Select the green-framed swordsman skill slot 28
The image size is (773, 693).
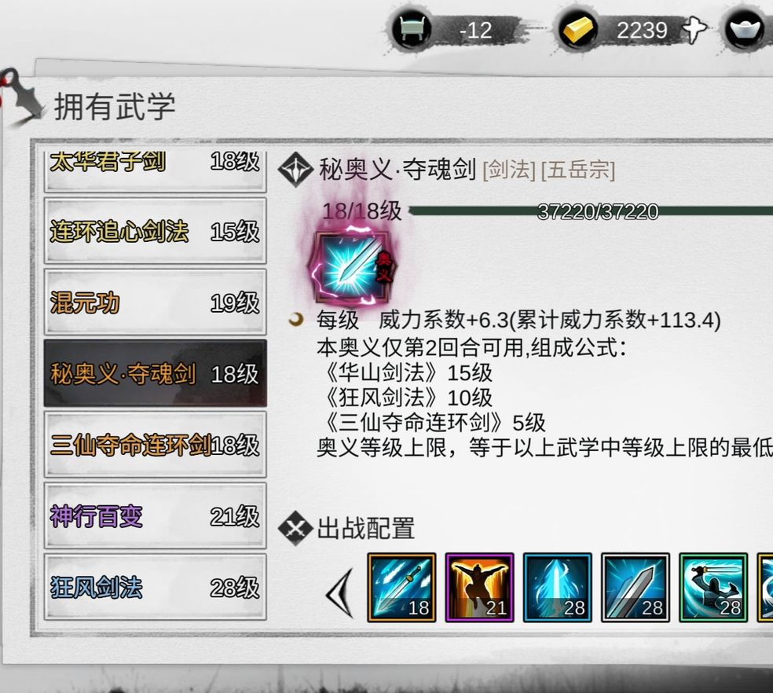[x=713, y=587]
